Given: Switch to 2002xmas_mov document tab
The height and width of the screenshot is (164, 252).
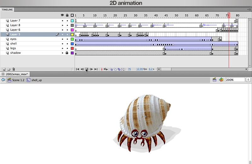Looking at the screenshot, I should [x=17, y=74].
